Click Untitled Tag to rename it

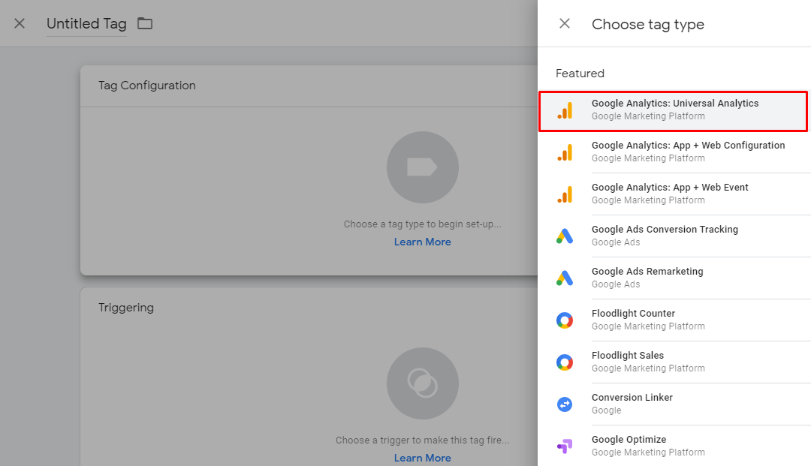point(86,23)
